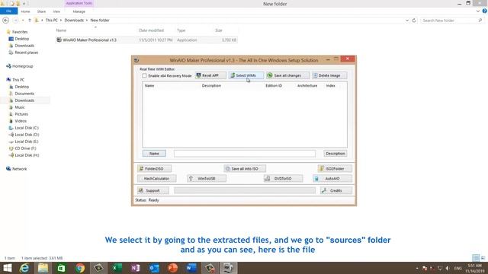Switch to large icons view in Explorer
Screen dimensions: 488x274
[483, 258]
